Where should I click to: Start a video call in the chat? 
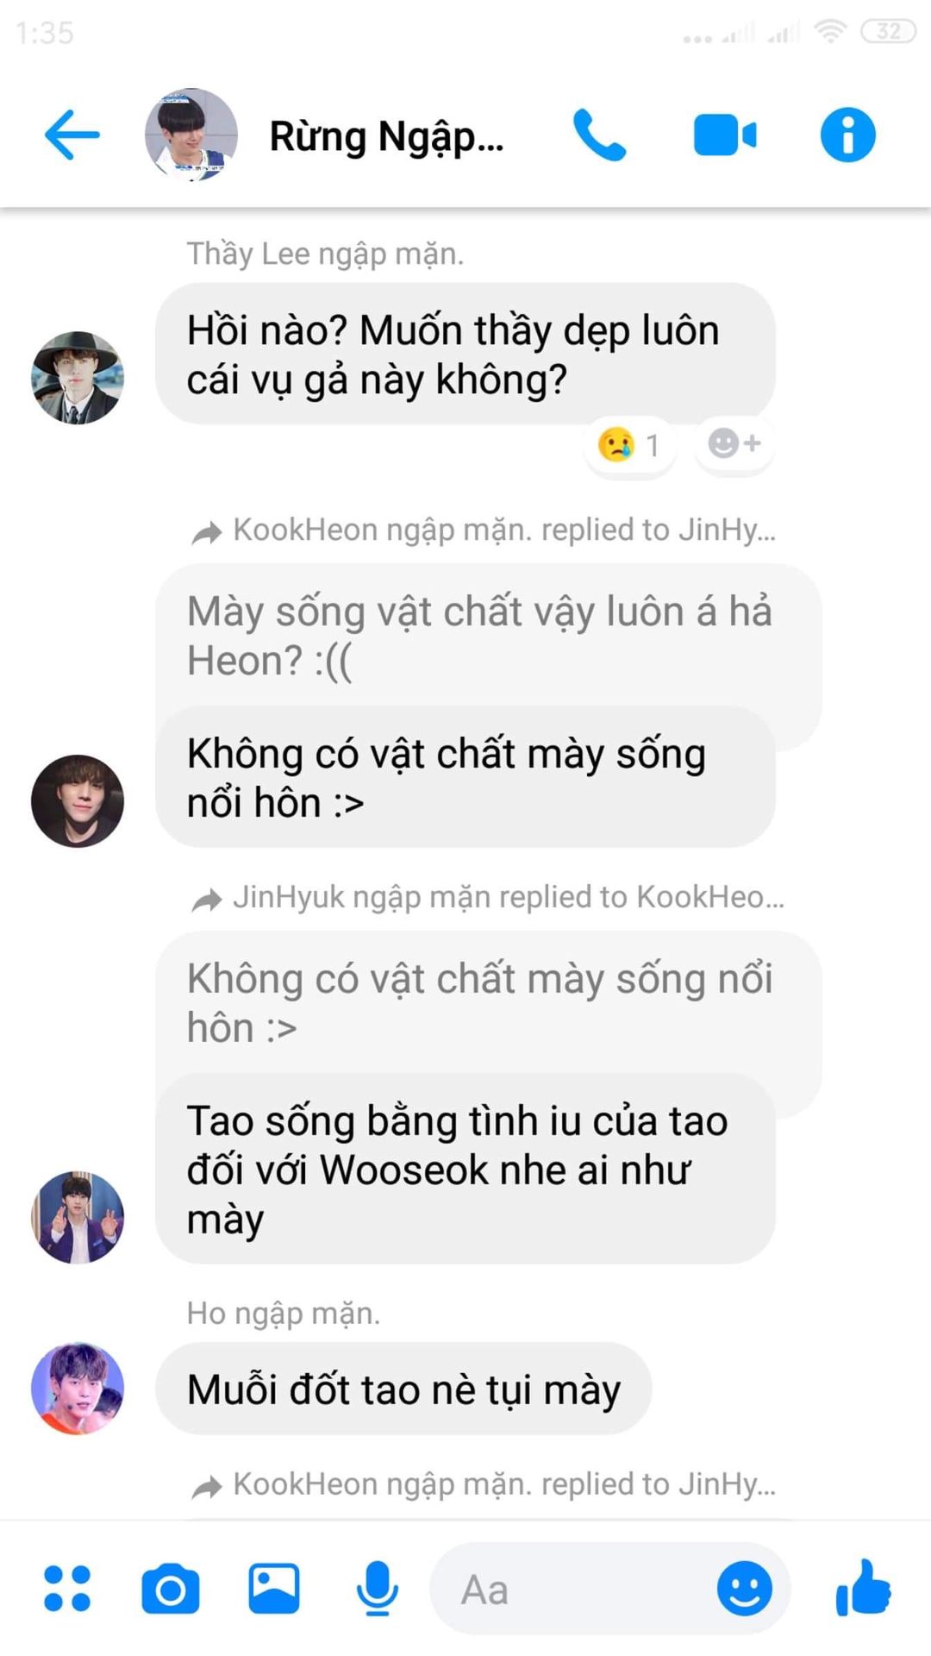[725, 135]
